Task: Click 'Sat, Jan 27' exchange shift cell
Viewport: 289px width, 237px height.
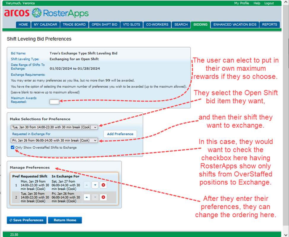Action: click(66, 185)
